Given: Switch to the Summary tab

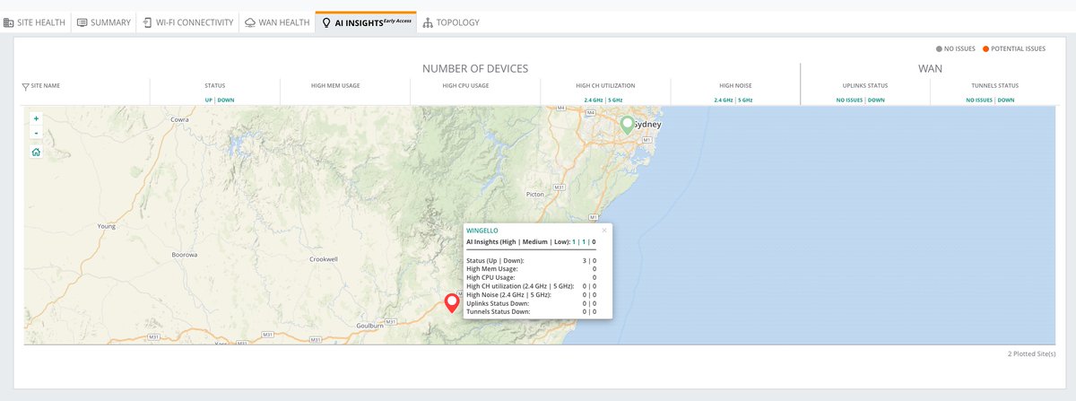Looking at the screenshot, I should [103, 22].
